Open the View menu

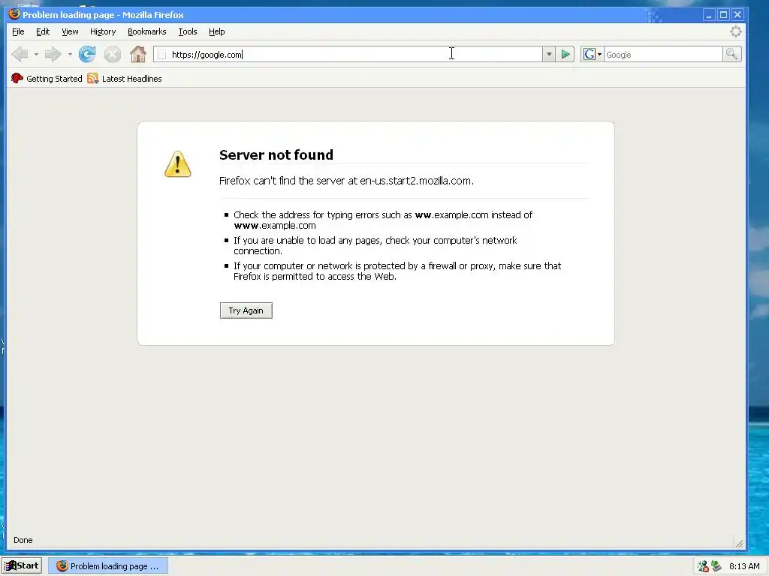pyautogui.click(x=70, y=31)
